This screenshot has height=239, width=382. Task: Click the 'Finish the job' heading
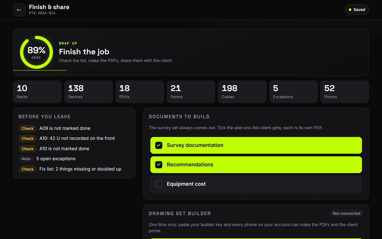pyautogui.click(x=84, y=52)
